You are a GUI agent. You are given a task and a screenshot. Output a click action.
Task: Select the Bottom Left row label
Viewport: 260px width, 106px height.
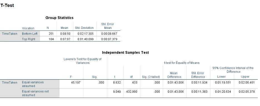click(30, 34)
